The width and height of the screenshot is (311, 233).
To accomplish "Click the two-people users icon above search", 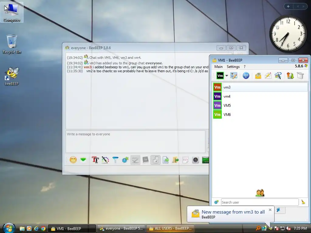I will coord(260,193).
